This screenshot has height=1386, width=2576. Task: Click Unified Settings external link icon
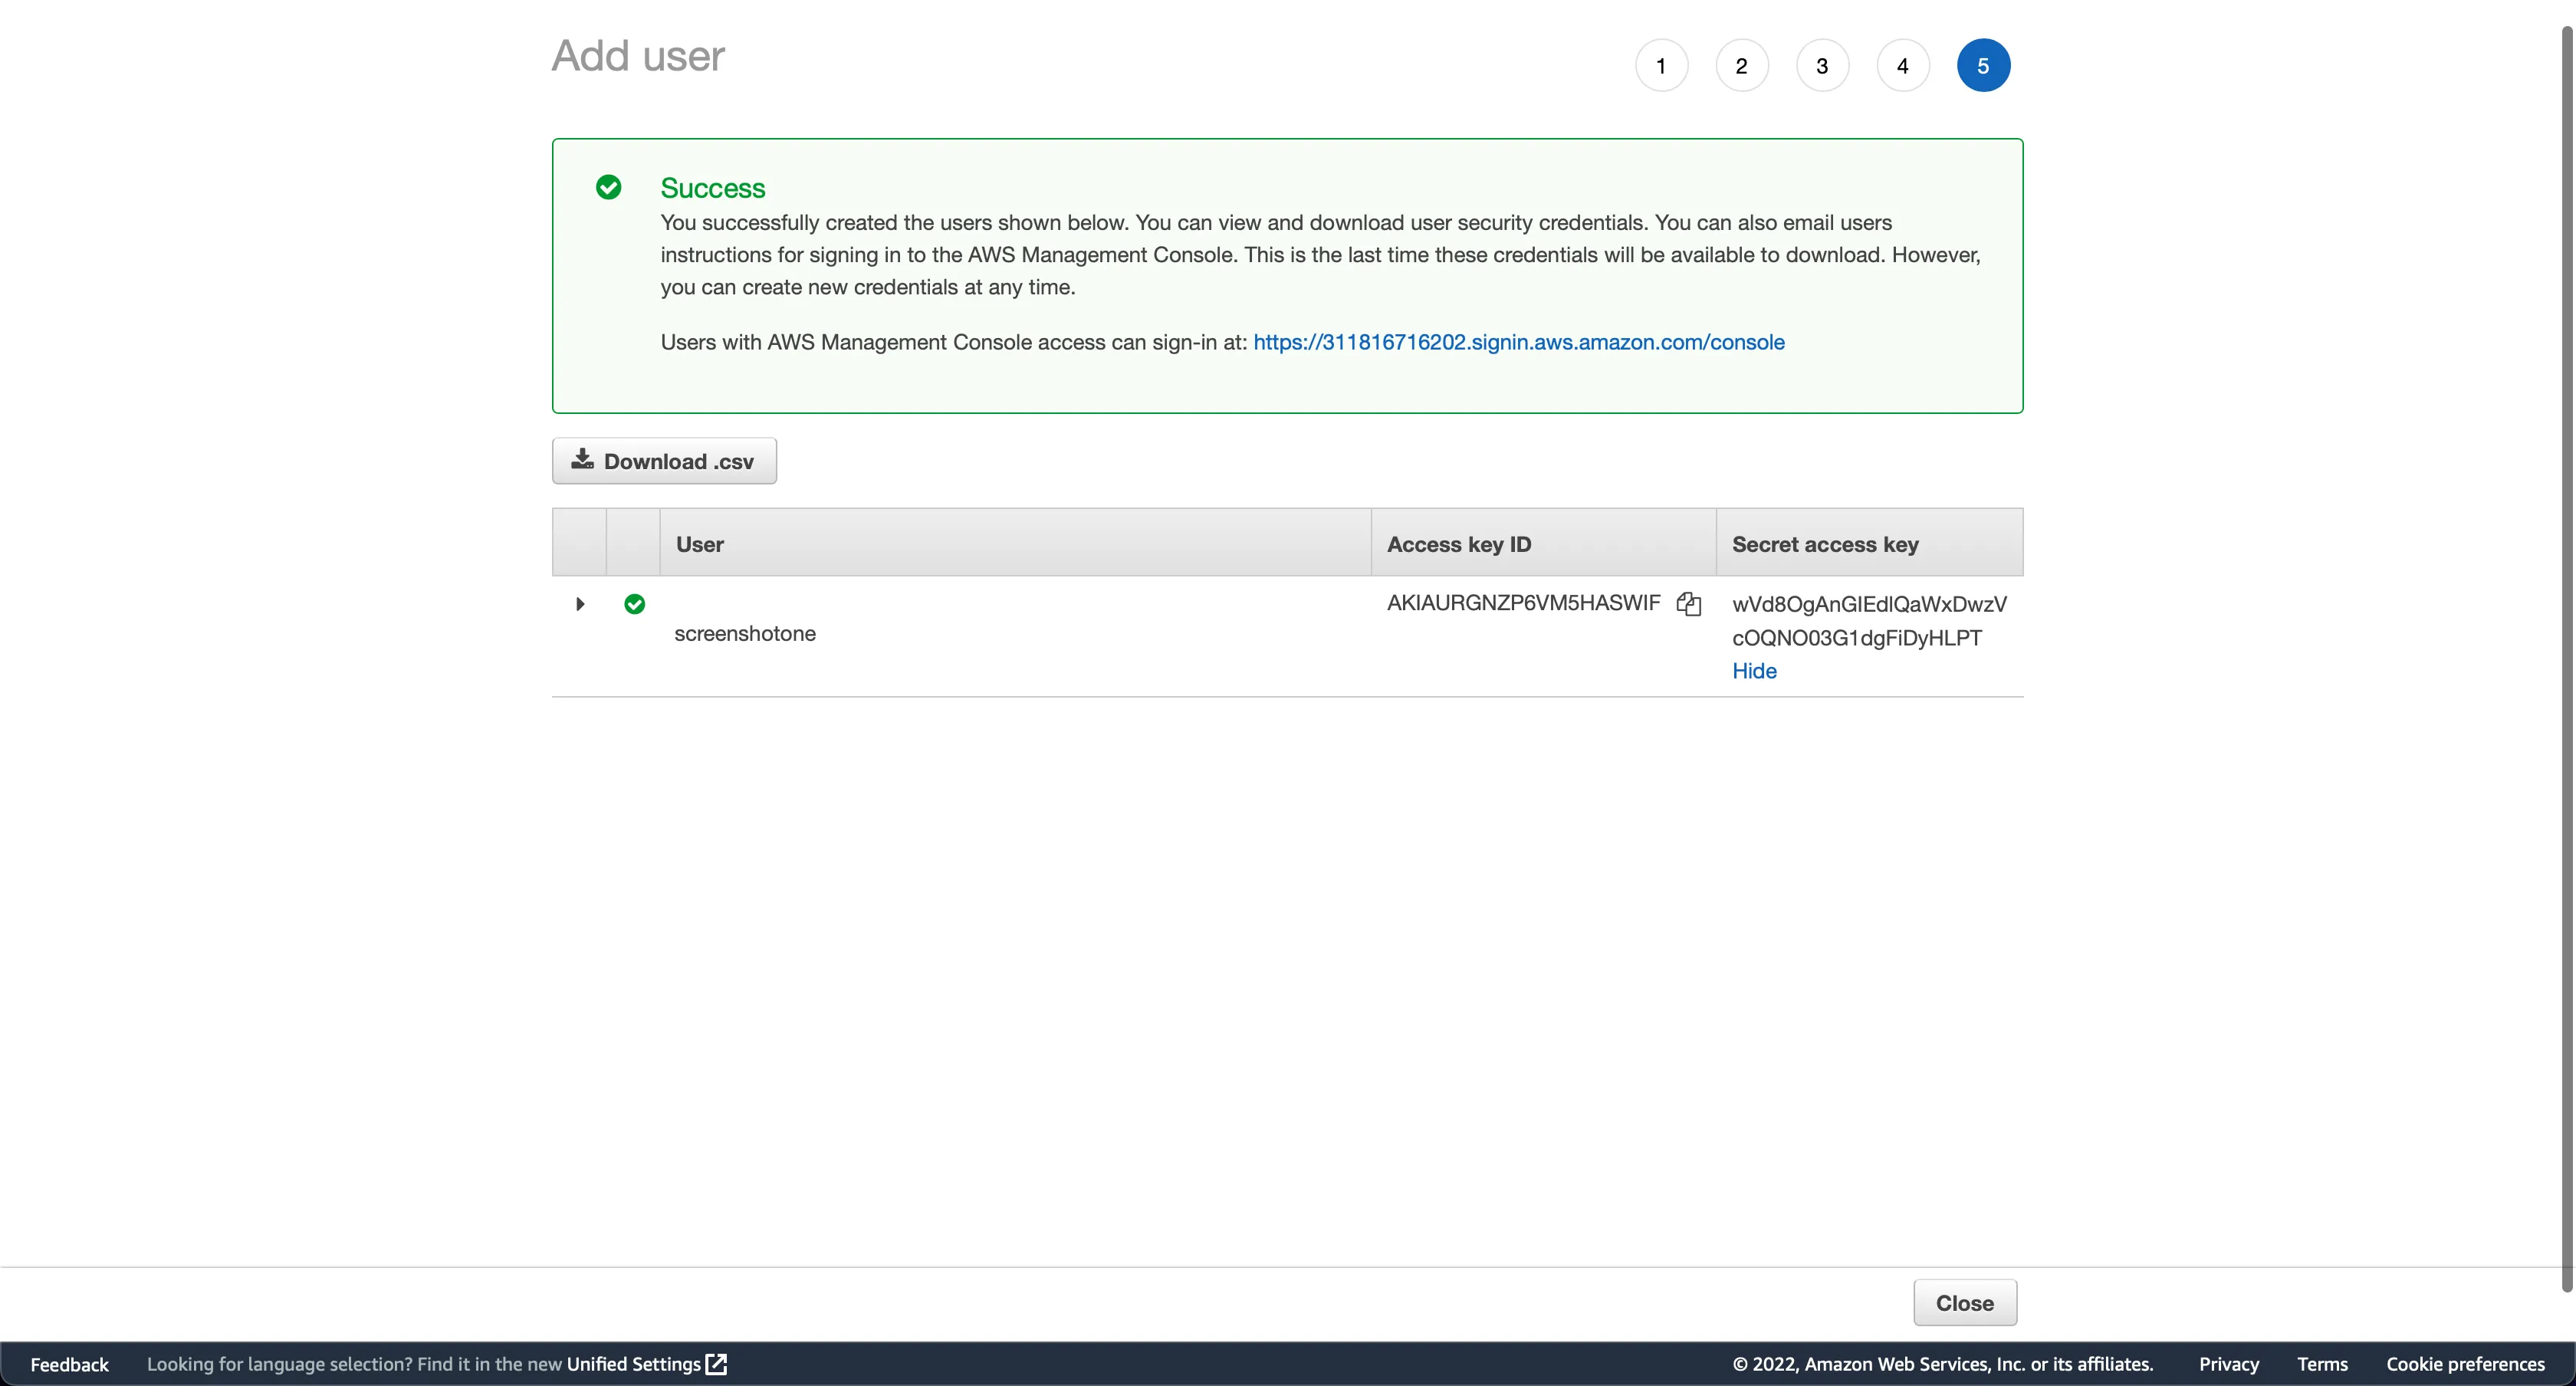[x=716, y=1364]
